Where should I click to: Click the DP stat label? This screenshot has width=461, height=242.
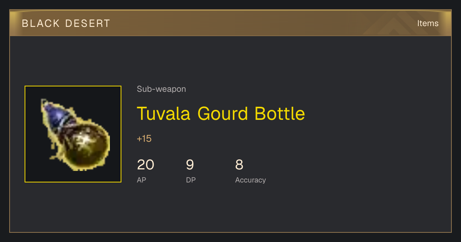(191, 180)
